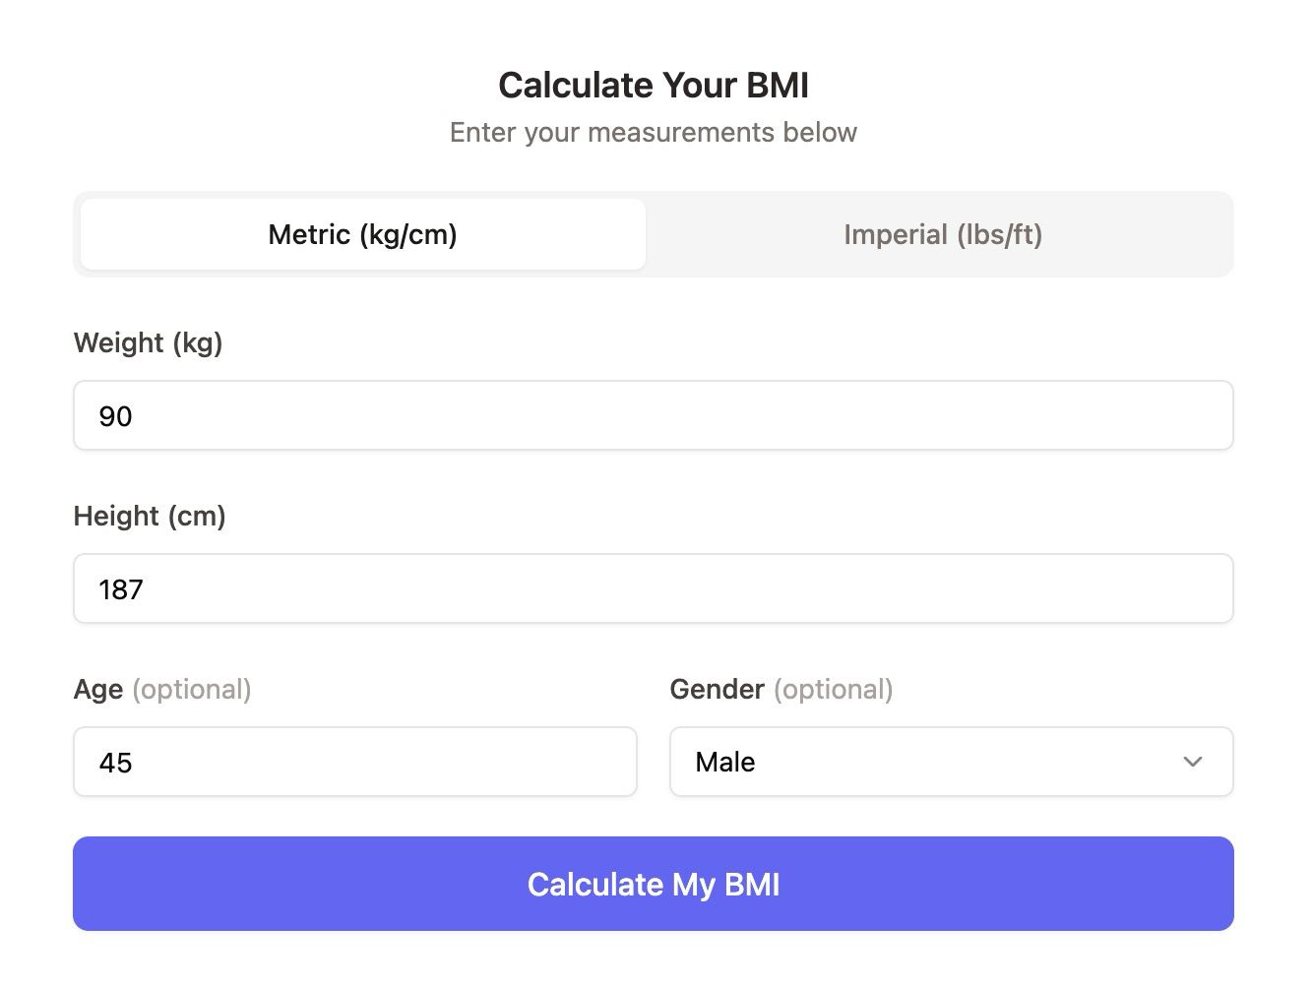Select the Male text in Gender box
Screen dimensions: 1313x986
click(x=725, y=762)
